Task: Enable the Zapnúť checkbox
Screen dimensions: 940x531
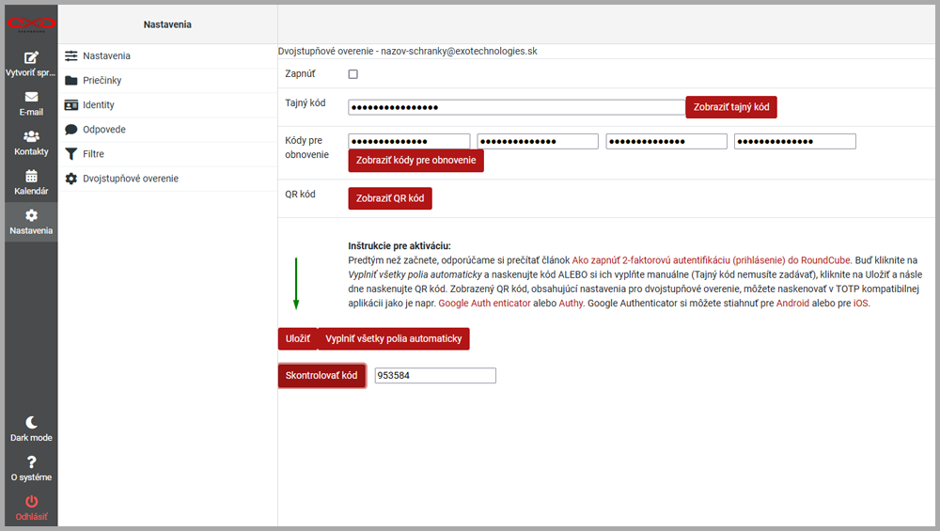Action: coord(352,74)
